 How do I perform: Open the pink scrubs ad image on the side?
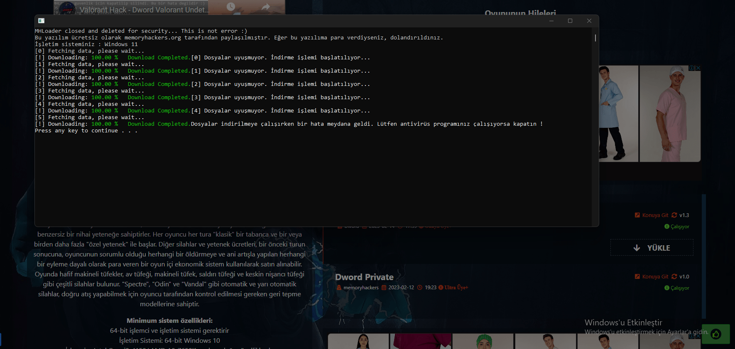click(x=670, y=113)
